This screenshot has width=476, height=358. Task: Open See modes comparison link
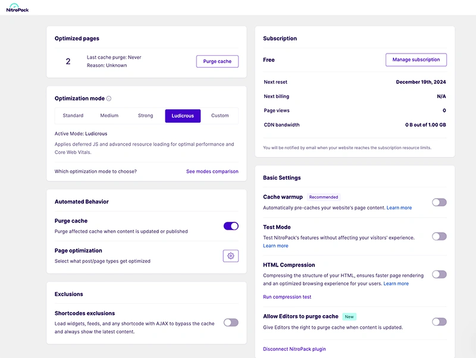(x=212, y=171)
